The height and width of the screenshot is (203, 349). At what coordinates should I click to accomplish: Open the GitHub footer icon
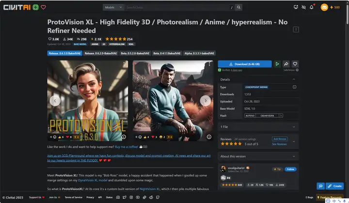coord(158,197)
